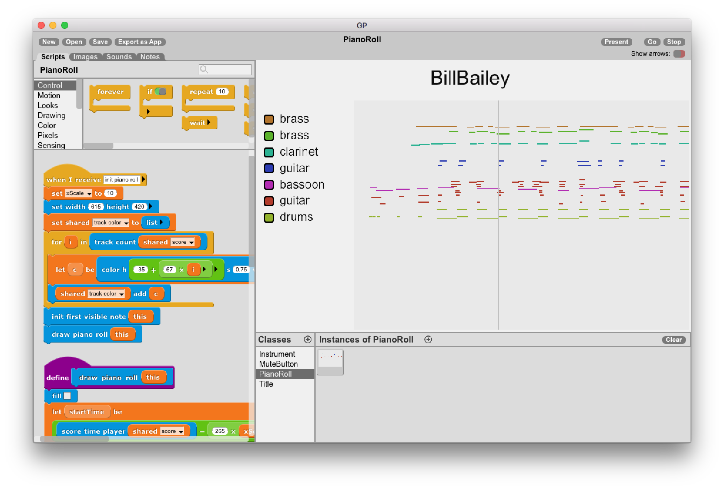The width and height of the screenshot is (724, 490).
Task: Expand the set width height block arrow
Action: click(x=151, y=206)
